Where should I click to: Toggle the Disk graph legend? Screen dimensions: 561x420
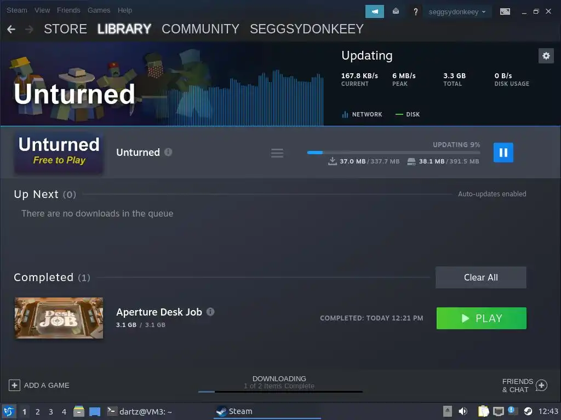(x=408, y=114)
